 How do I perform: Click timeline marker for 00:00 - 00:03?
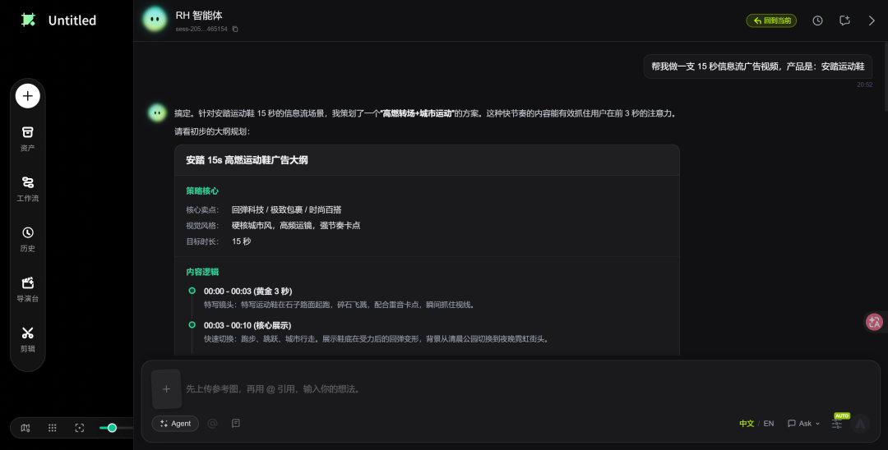pos(192,291)
